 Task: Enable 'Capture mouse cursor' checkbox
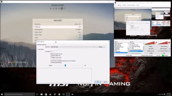51,57
